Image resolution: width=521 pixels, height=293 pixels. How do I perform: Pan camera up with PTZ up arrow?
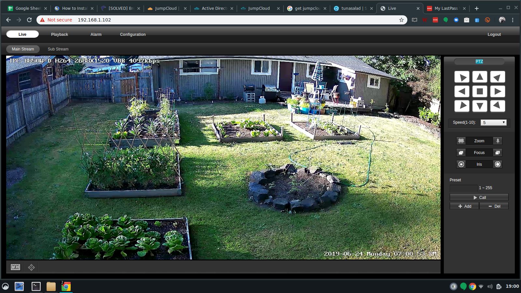tap(480, 77)
